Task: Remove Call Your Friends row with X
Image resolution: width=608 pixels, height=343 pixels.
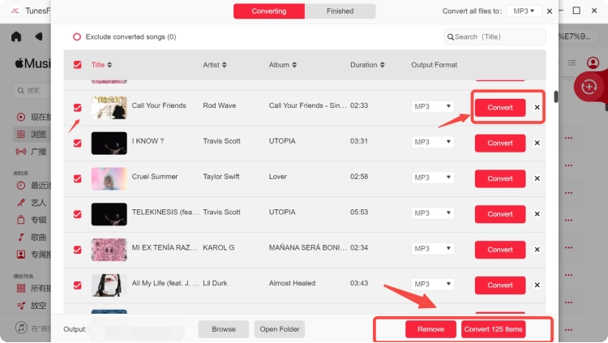Action: click(x=537, y=108)
